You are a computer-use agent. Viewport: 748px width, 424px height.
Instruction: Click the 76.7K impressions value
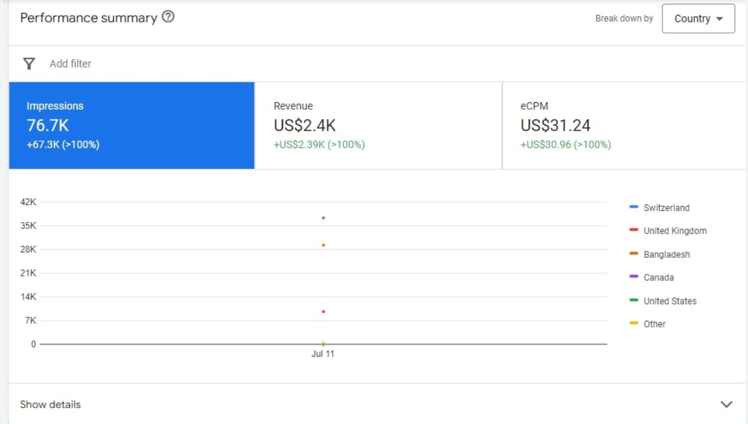click(x=48, y=125)
